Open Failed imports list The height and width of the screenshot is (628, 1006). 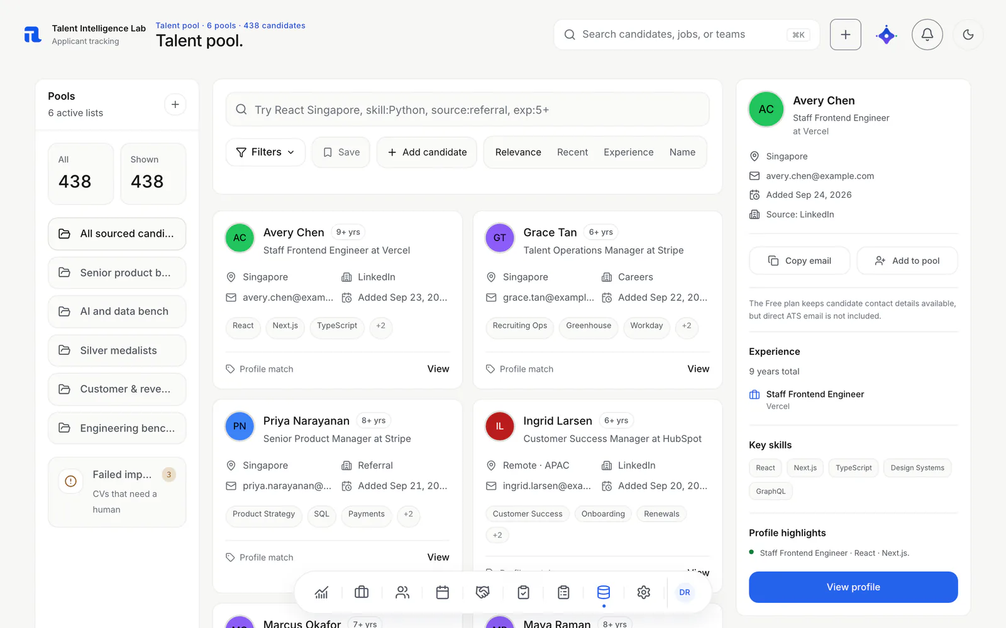(x=117, y=492)
